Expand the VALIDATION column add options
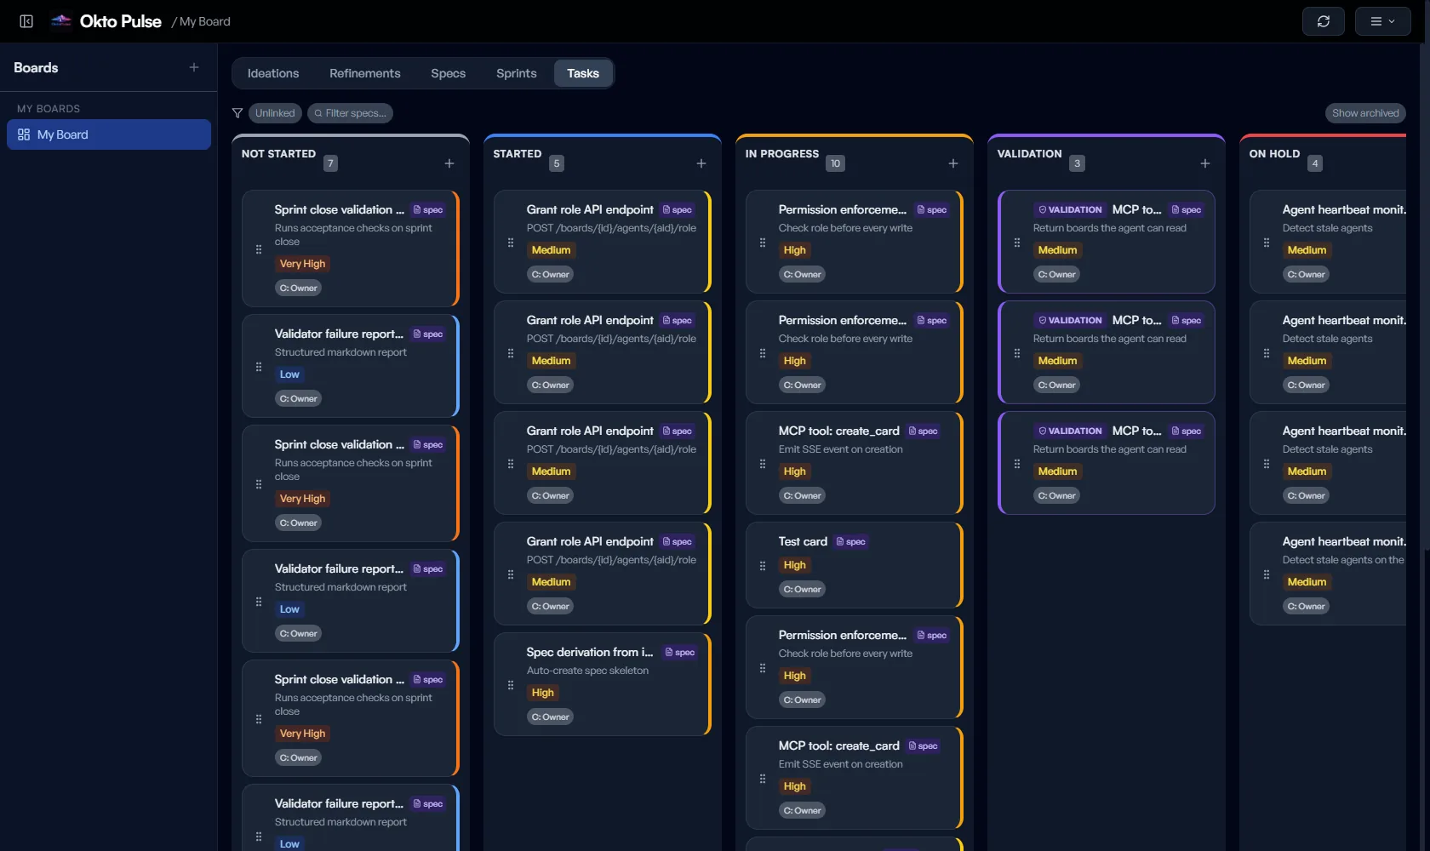The height and width of the screenshot is (851, 1430). [x=1205, y=163]
